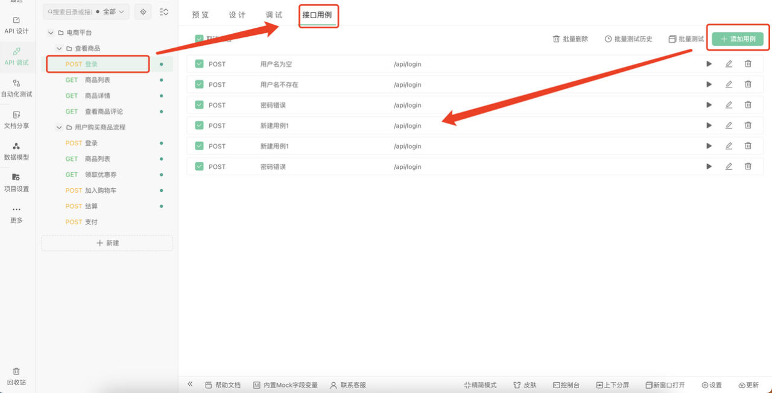This screenshot has height=393, width=772.
Task: Run the 用户名不存在 test case
Action: (709, 84)
